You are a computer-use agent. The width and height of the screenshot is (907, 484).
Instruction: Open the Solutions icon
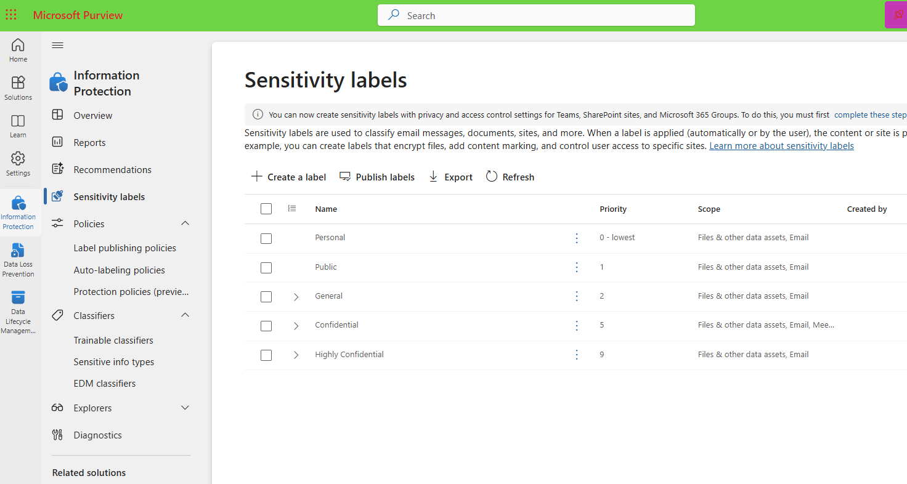[18, 84]
